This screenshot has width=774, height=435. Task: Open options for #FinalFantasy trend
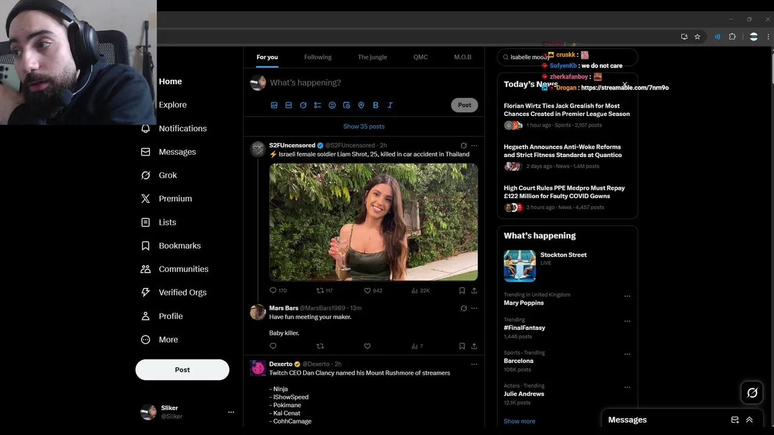pyautogui.click(x=627, y=321)
